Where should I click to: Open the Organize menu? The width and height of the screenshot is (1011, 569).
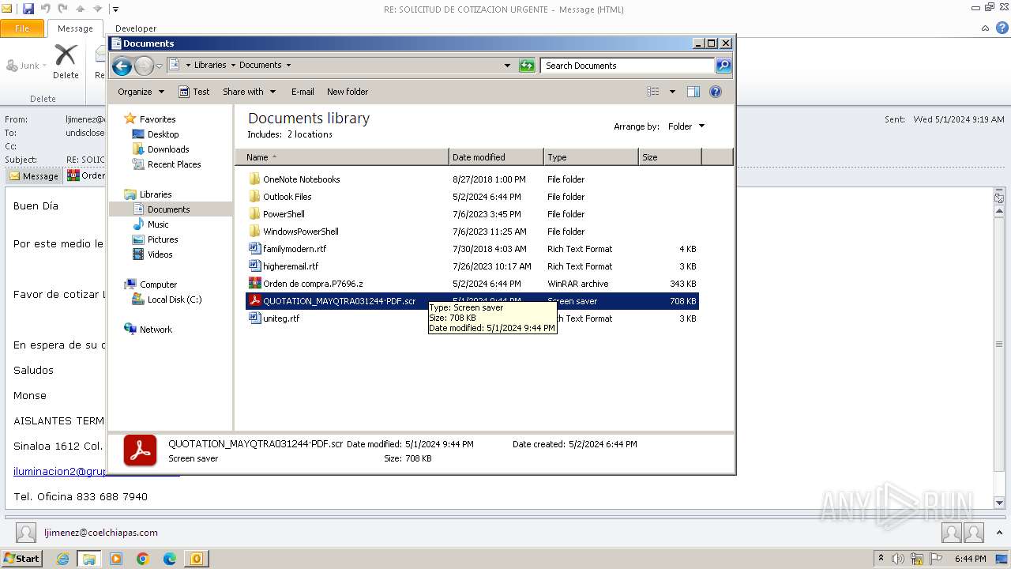[141, 92]
